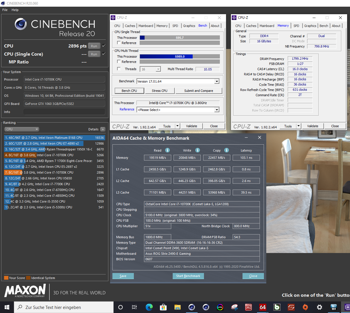Click the info icon beside Copy in AIDA64
This screenshot has height=313, width=350.
[x=227, y=150]
